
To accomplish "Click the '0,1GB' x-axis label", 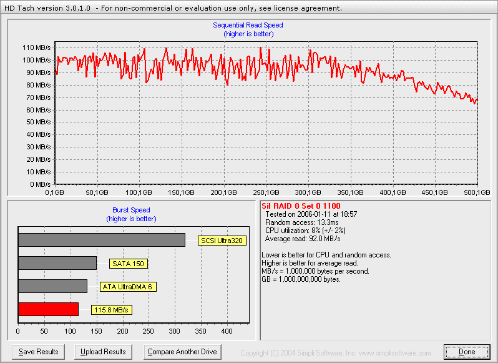I will click(x=55, y=192).
